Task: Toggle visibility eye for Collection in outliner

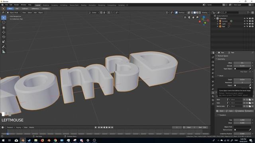Action: pyautogui.click(x=244, y=19)
